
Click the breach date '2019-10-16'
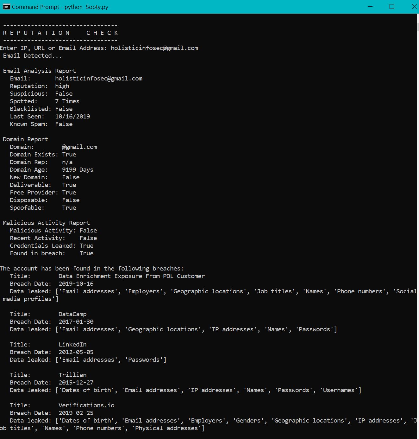(76, 284)
